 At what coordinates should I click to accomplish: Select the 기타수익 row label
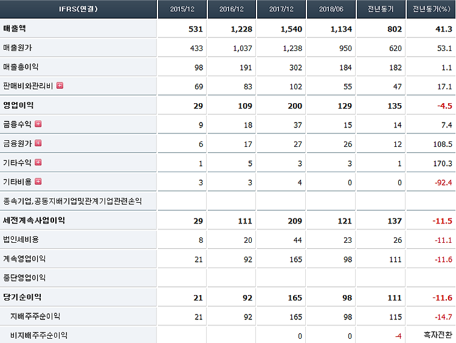(17, 163)
